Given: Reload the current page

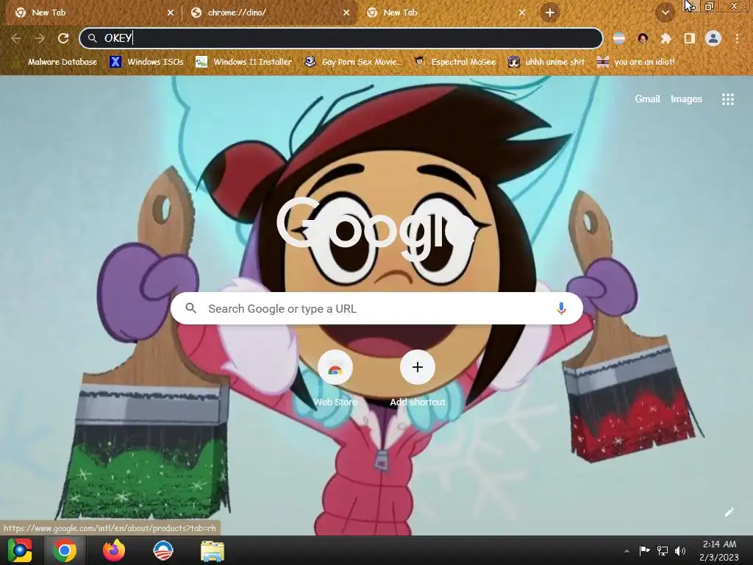Looking at the screenshot, I should [63, 38].
